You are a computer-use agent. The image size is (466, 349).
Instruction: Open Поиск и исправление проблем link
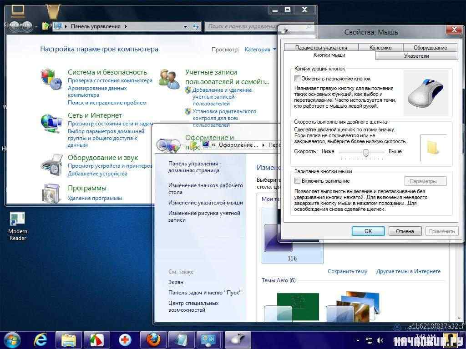click(x=107, y=103)
